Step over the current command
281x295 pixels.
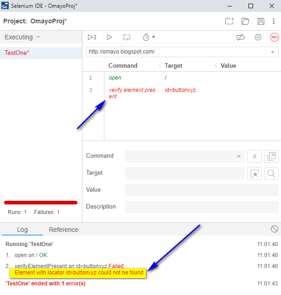tap(126, 37)
